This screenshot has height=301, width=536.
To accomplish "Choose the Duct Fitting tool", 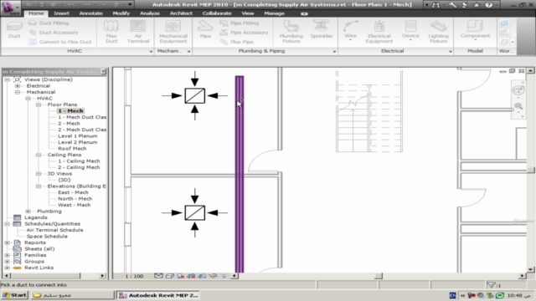I will 49,23.
